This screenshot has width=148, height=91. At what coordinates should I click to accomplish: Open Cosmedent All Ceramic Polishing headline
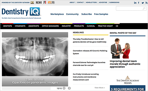(90, 52)
